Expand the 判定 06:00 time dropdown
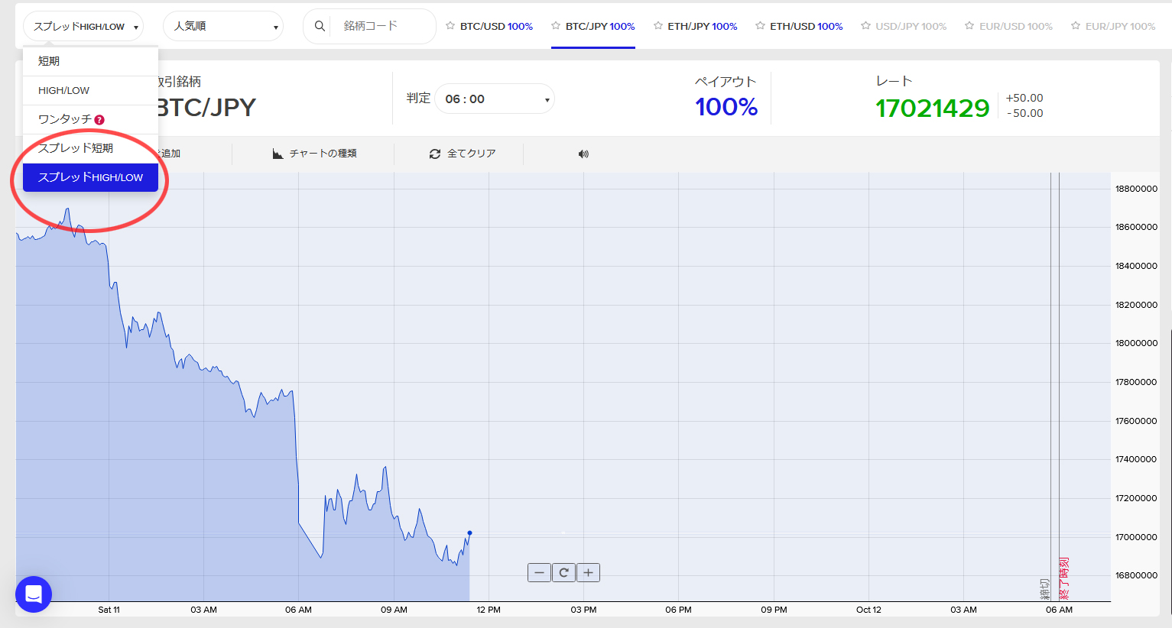The width and height of the screenshot is (1172, 628). coord(494,99)
